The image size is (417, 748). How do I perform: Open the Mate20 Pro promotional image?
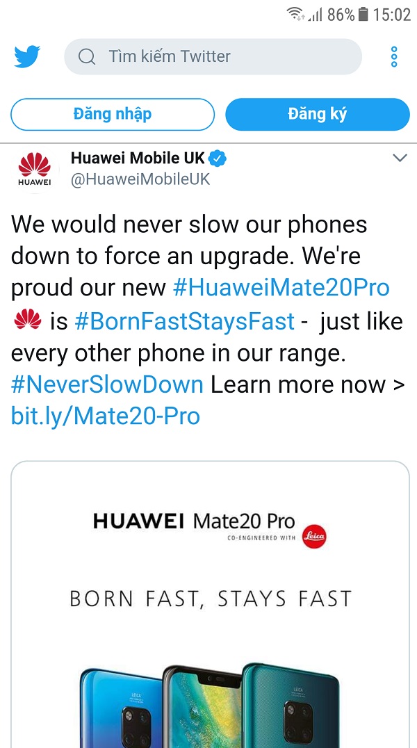210,604
